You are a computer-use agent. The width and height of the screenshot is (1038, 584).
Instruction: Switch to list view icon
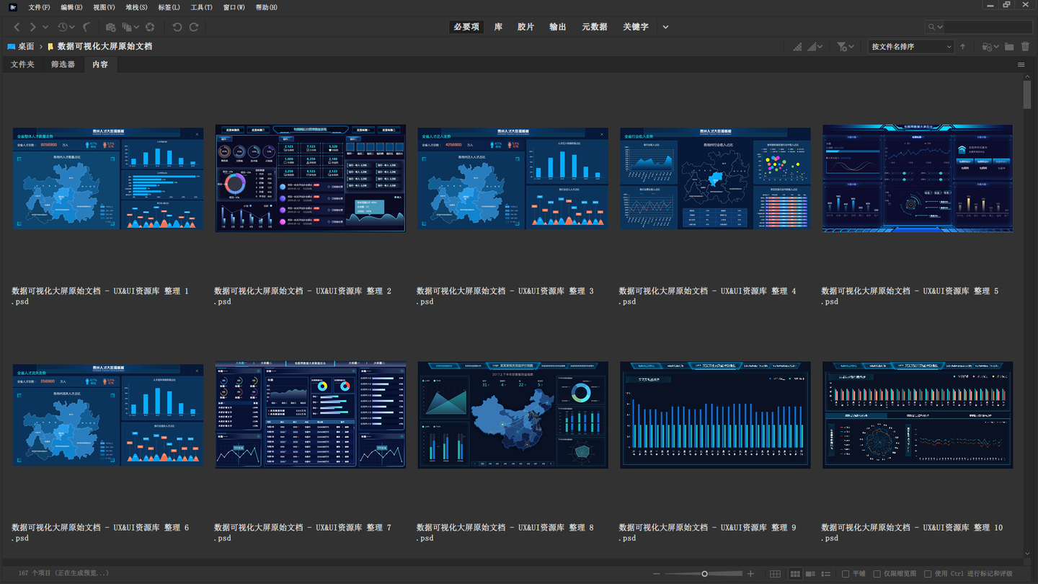coord(826,574)
